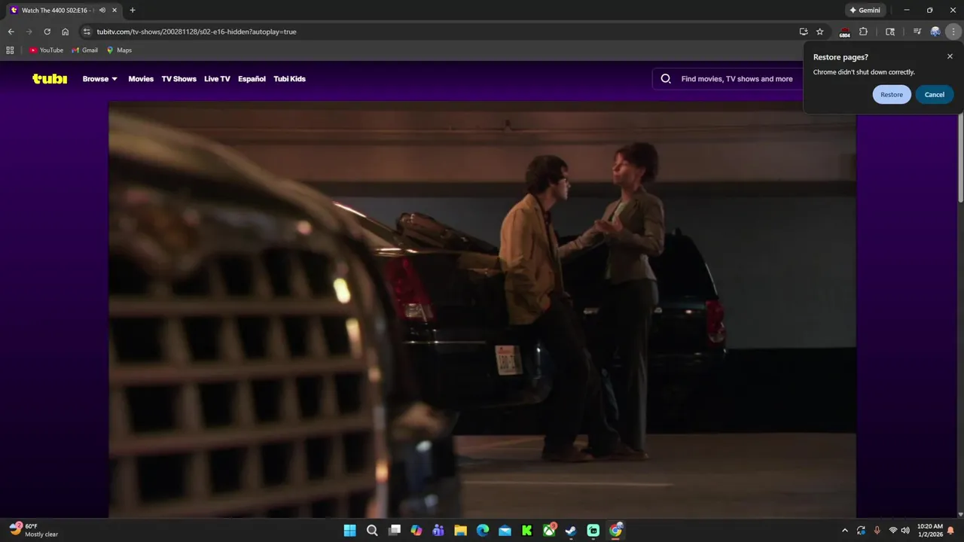964x542 pixels.
Task: Open the speaker volume icon in system tray
Action: 905,531
